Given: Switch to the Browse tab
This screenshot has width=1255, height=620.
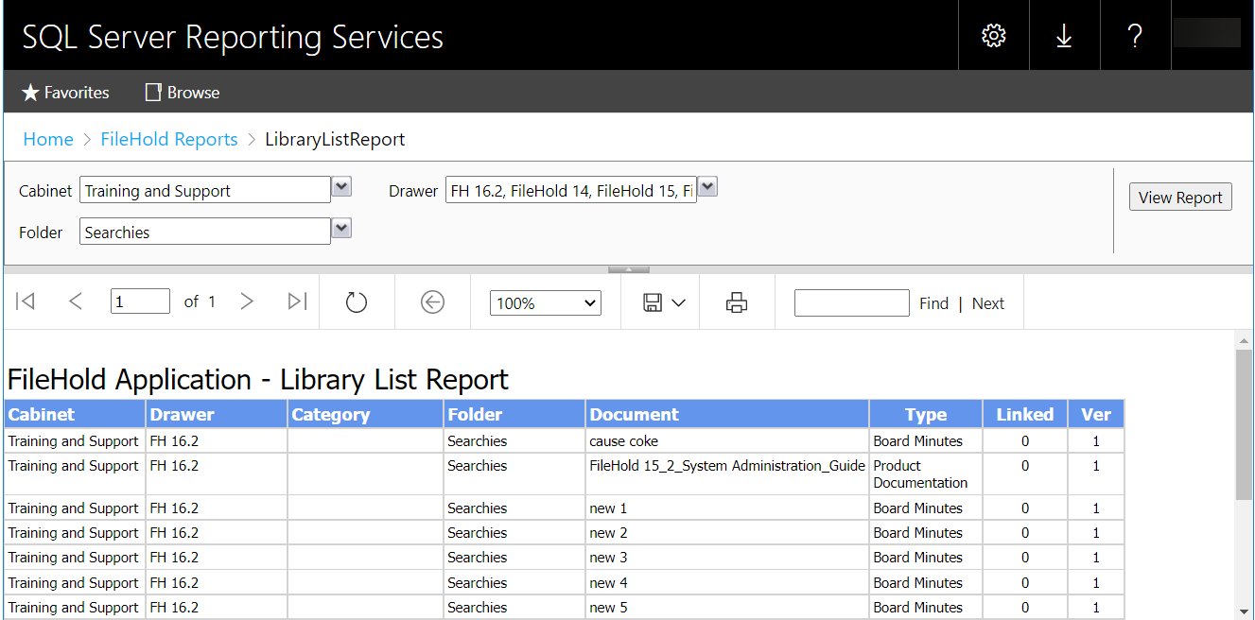Looking at the screenshot, I should point(181,92).
